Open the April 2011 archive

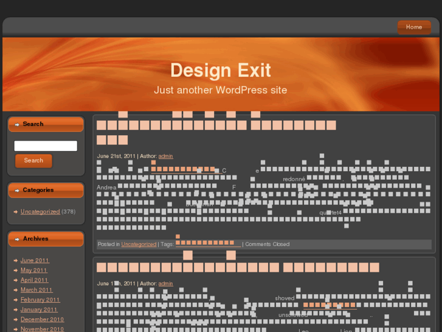[x=34, y=280]
